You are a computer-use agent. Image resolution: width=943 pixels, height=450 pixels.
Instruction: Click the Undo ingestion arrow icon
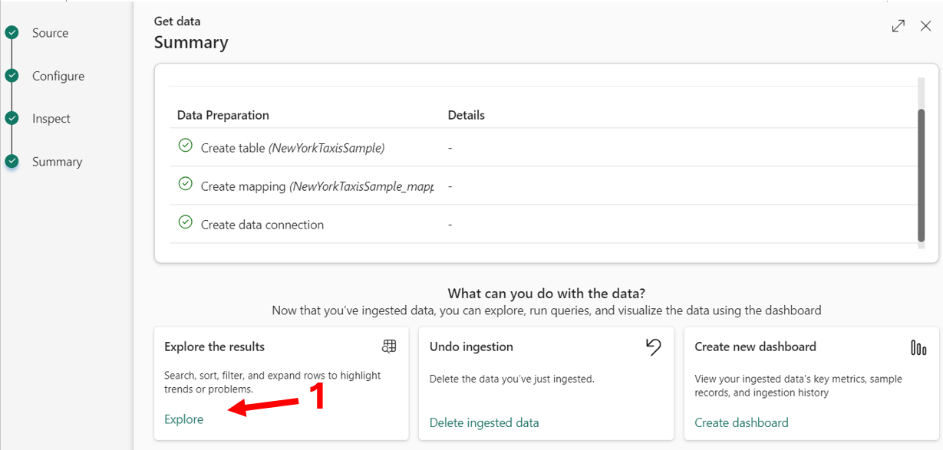pos(653,347)
